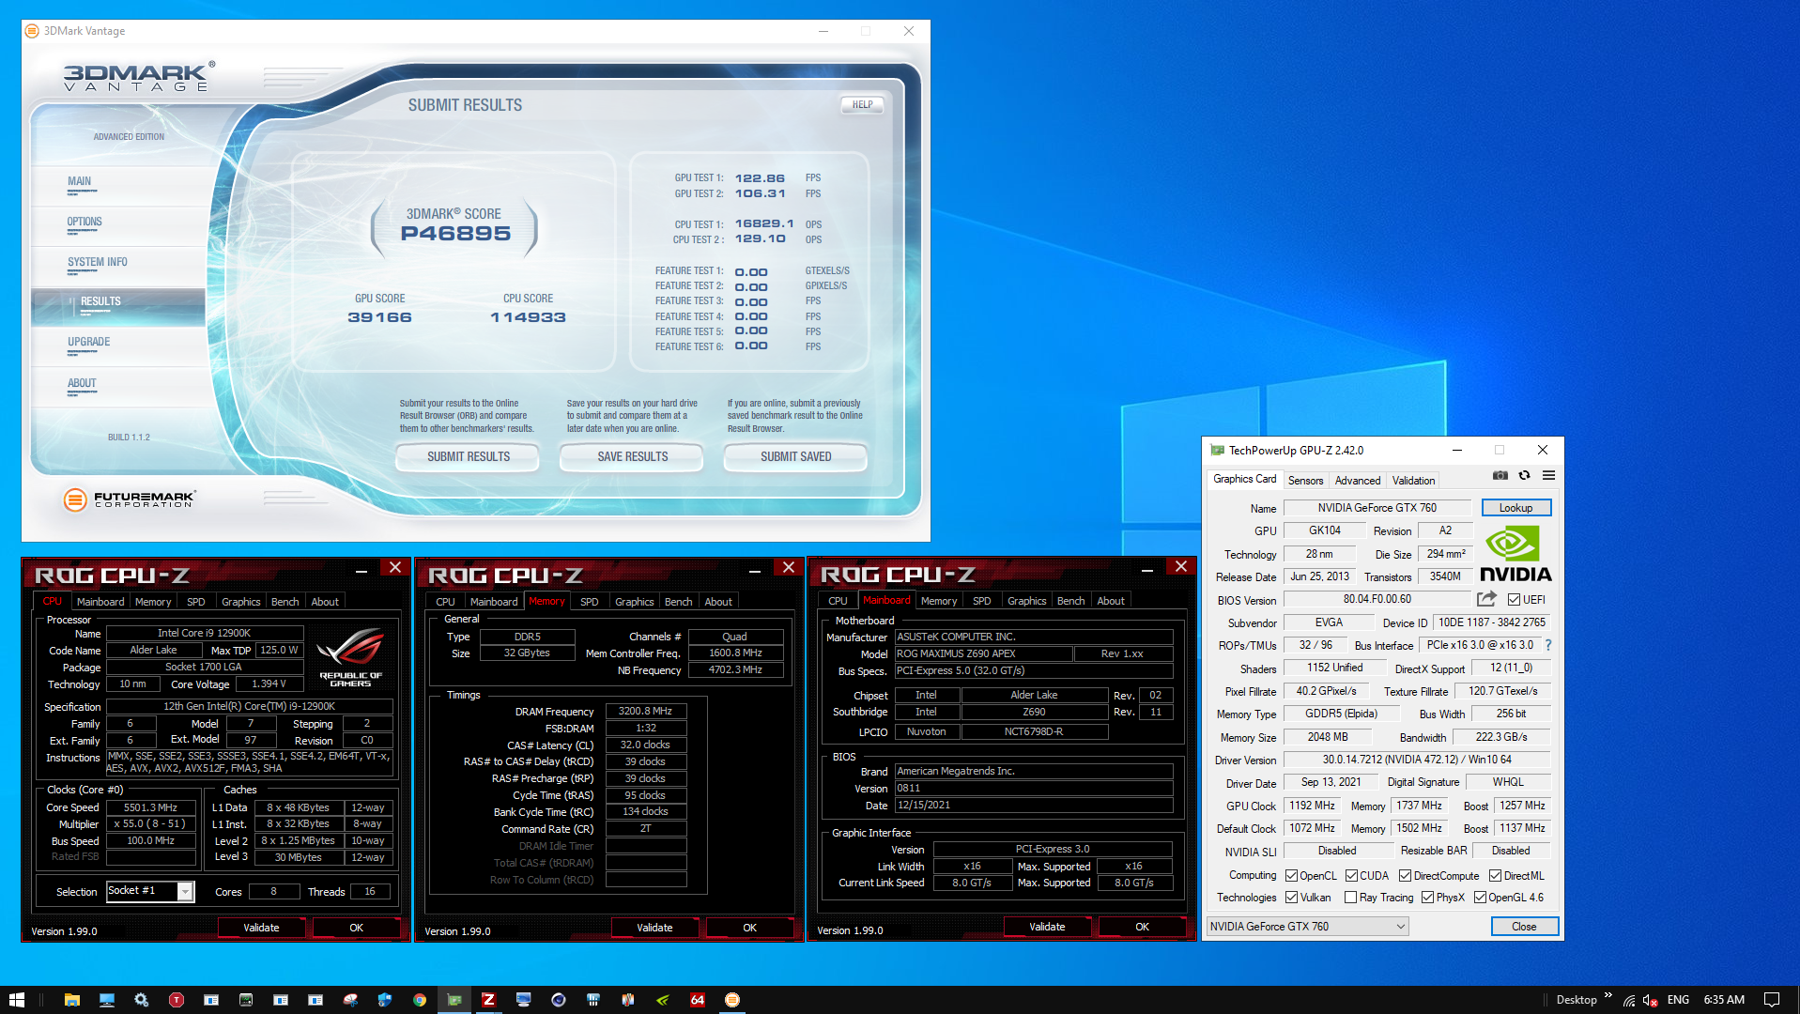This screenshot has width=1800, height=1014.
Task: Open the Bench tab in left CPU-Z window
Action: pyautogui.click(x=285, y=602)
